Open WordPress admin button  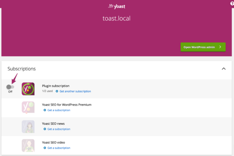click(x=203, y=47)
